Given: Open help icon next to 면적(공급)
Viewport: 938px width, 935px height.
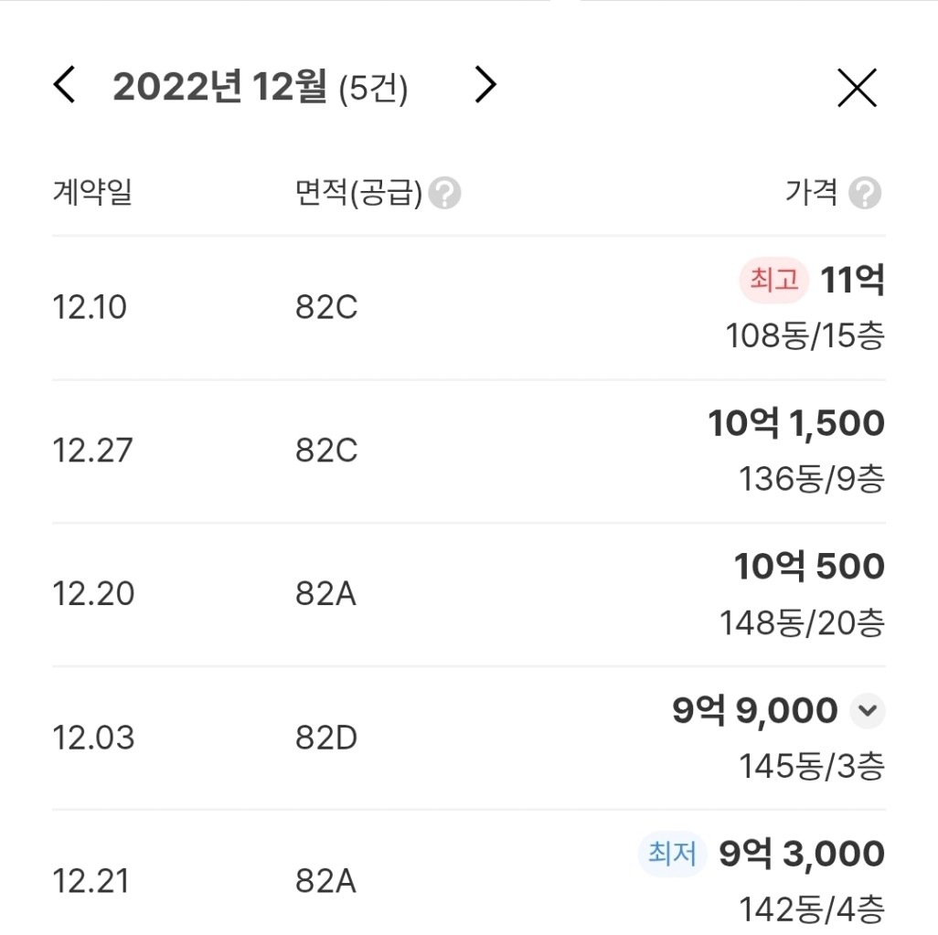Looking at the screenshot, I should click(x=444, y=193).
